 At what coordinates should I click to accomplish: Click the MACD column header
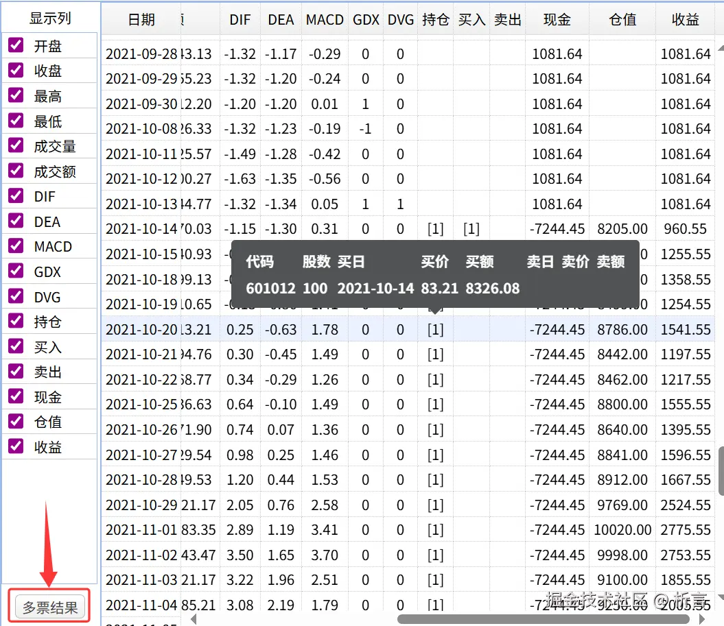pos(325,19)
